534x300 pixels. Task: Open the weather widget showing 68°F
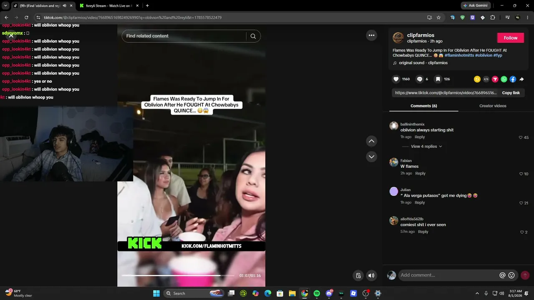(19, 293)
